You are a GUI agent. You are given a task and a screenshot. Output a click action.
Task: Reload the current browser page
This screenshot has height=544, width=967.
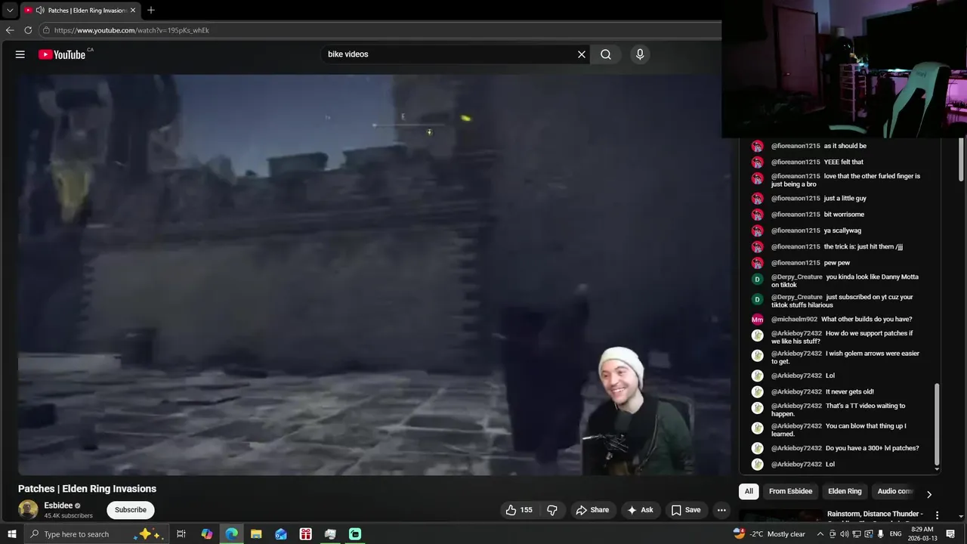click(x=28, y=30)
